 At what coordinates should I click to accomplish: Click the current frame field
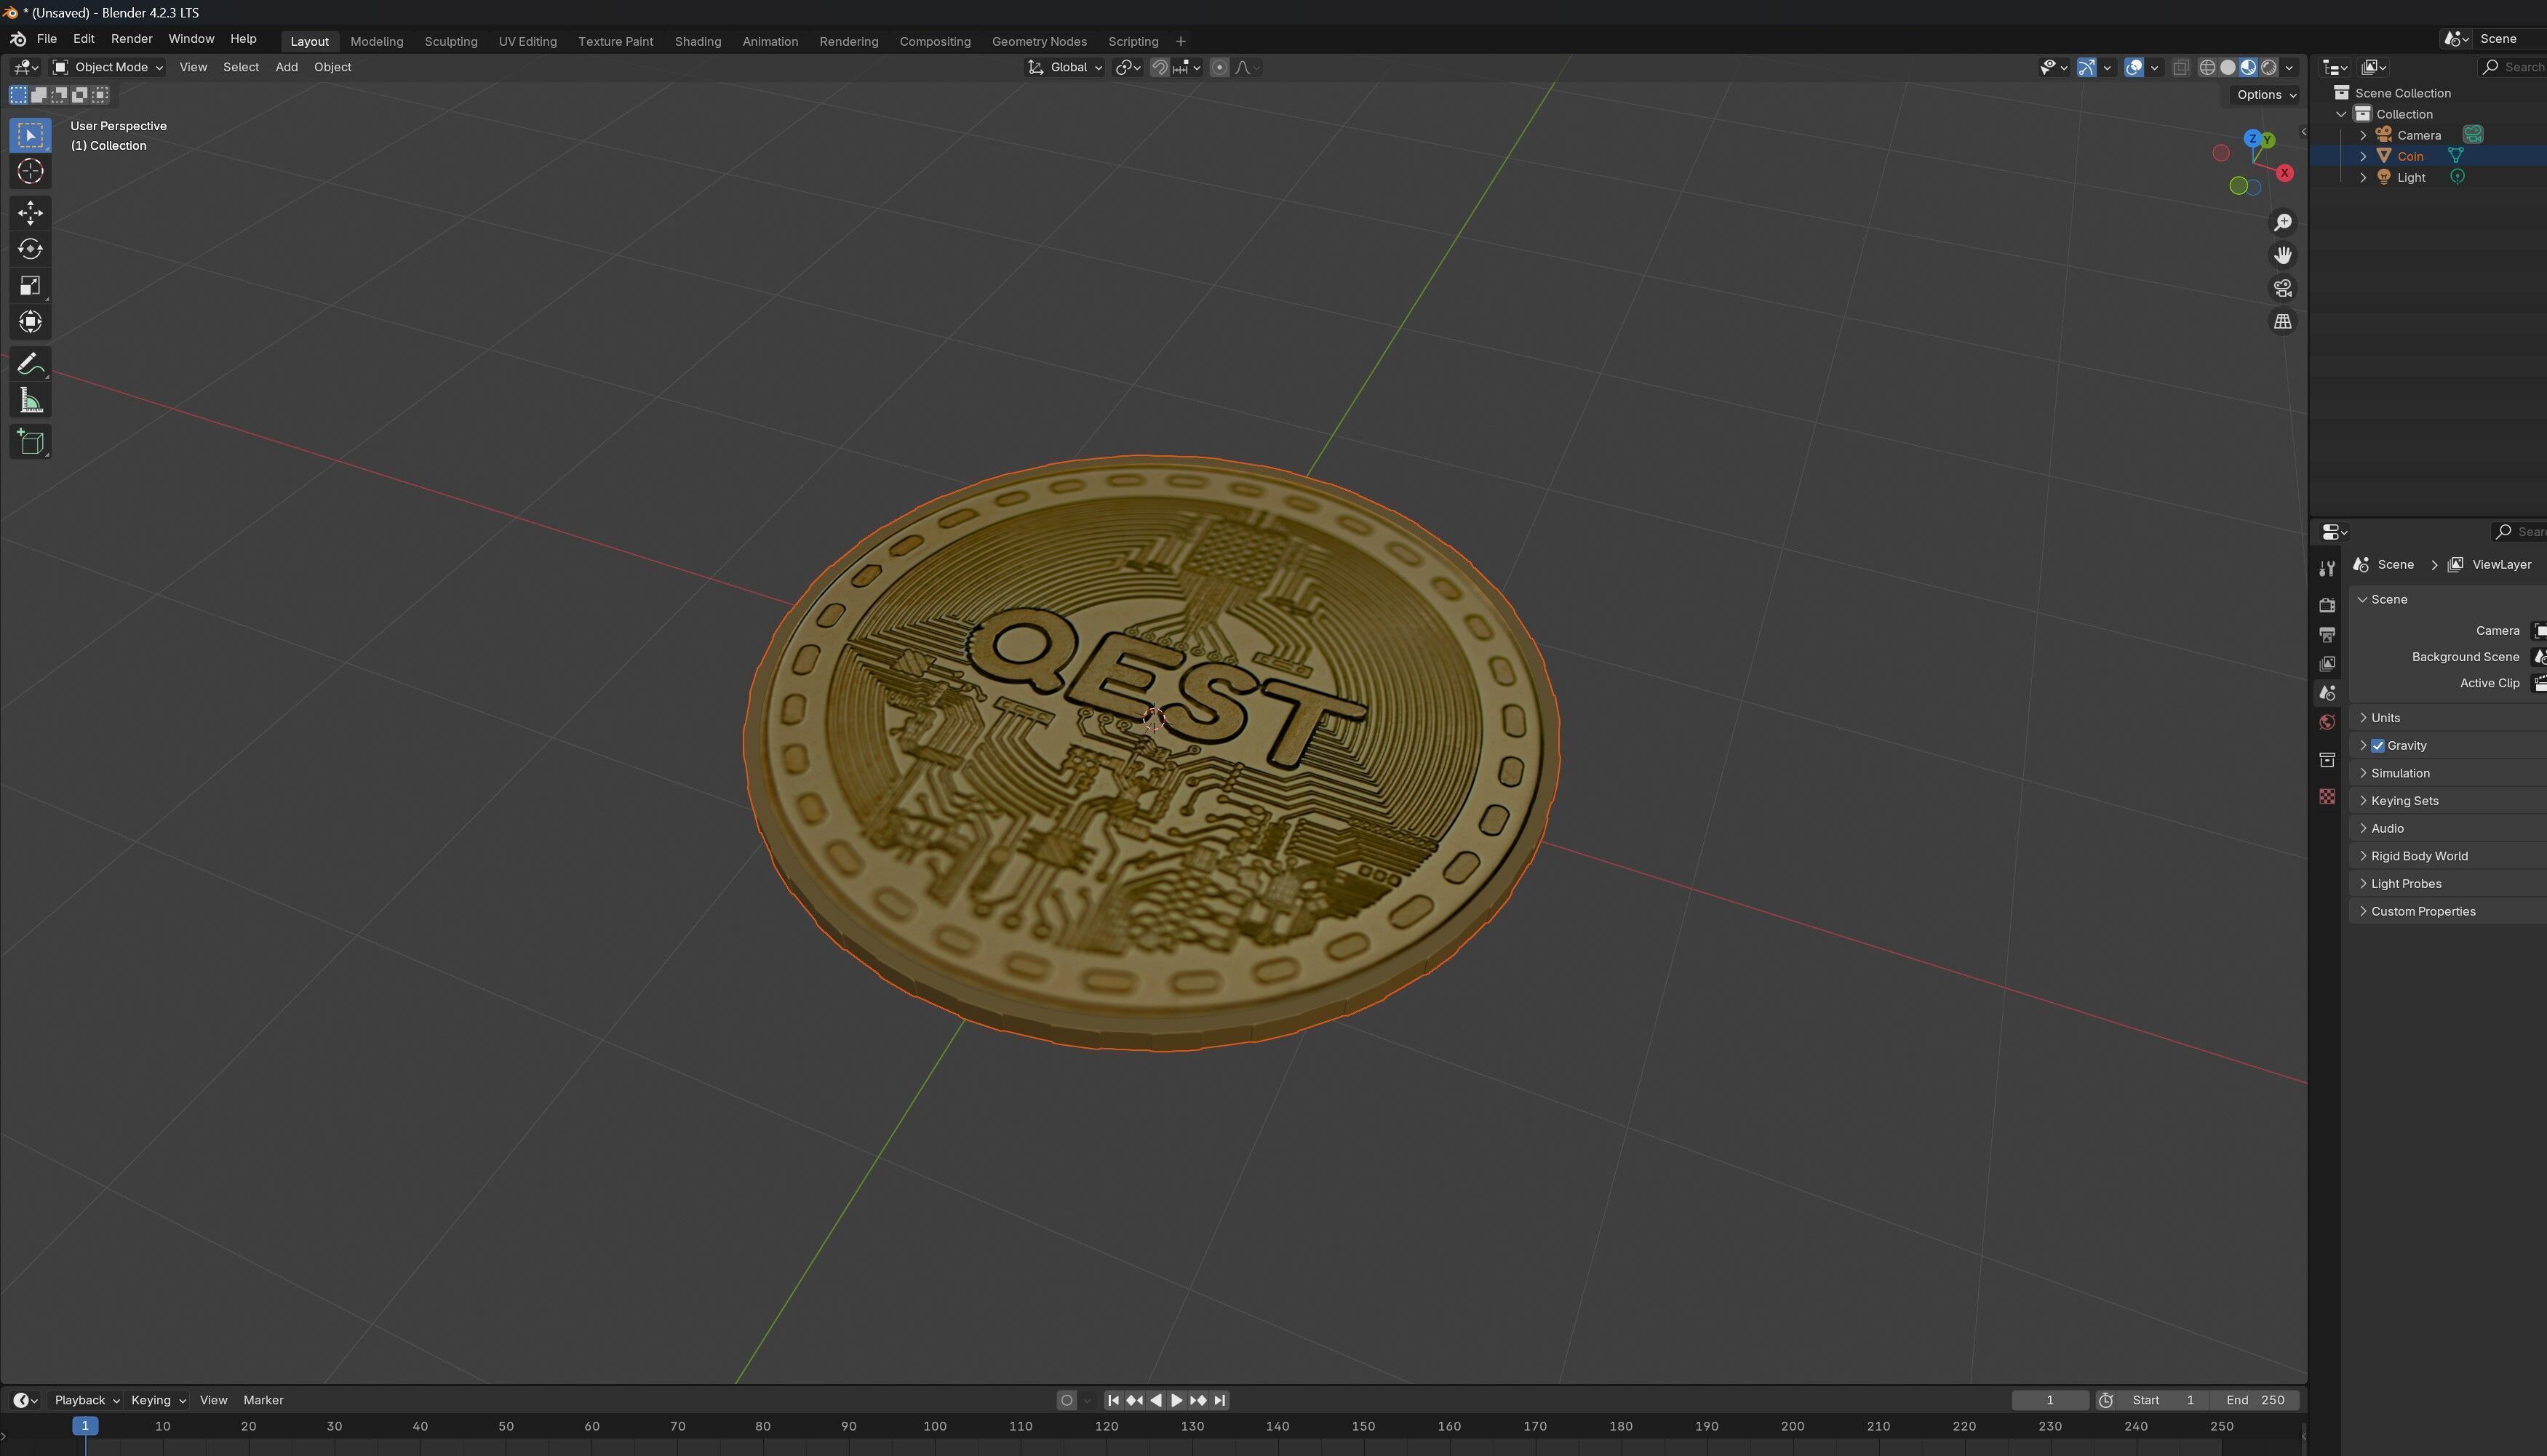click(2050, 1400)
